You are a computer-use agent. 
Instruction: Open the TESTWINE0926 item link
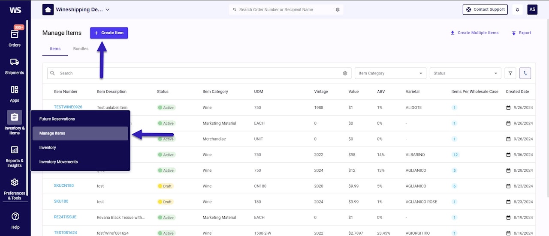(68, 107)
